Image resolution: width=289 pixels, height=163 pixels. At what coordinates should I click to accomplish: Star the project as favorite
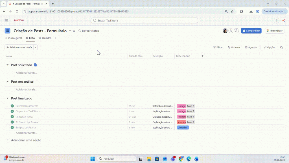[74, 31]
